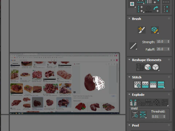Viewport: 175px width, 131px height.
Task: Click the align icon with dashed line and pluses
Action: click(141, 9)
